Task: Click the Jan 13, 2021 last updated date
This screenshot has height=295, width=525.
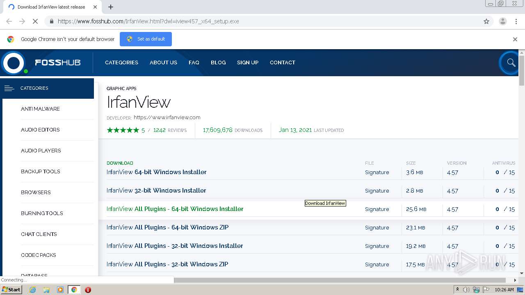Action: 295,130
